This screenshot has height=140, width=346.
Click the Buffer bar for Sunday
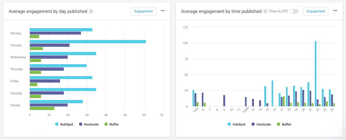[42, 108]
